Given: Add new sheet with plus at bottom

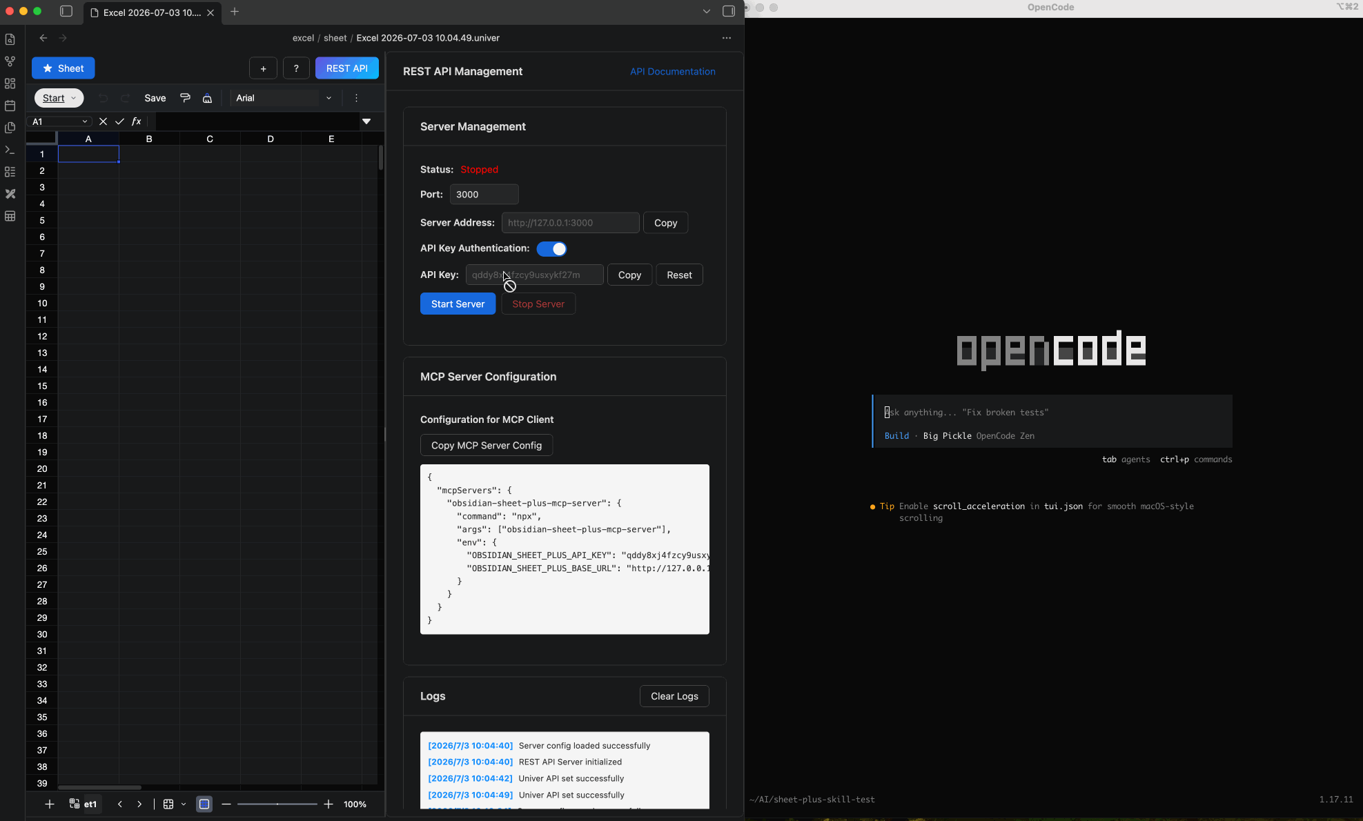Looking at the screenshot, I should pyautogui.click(x=50, y=804).
